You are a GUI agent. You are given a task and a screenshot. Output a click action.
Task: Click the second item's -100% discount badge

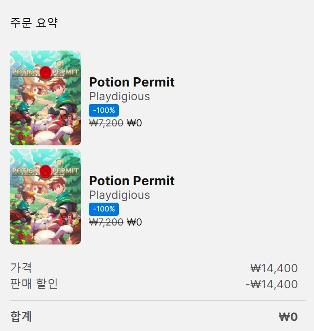104,209
